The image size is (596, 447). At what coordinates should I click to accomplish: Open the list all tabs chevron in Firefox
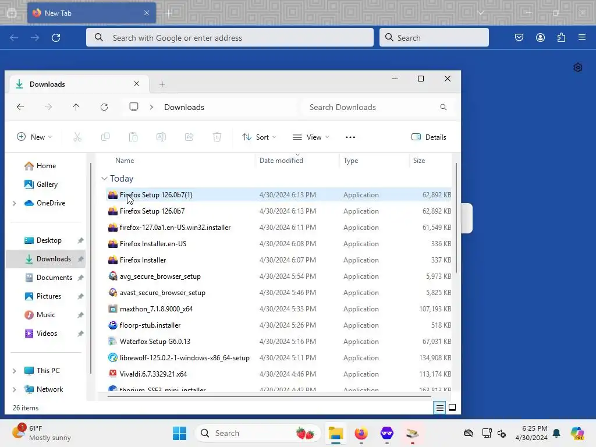(481, 13)
